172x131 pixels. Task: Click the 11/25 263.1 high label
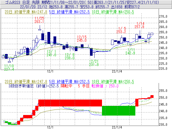click(39, 20)
